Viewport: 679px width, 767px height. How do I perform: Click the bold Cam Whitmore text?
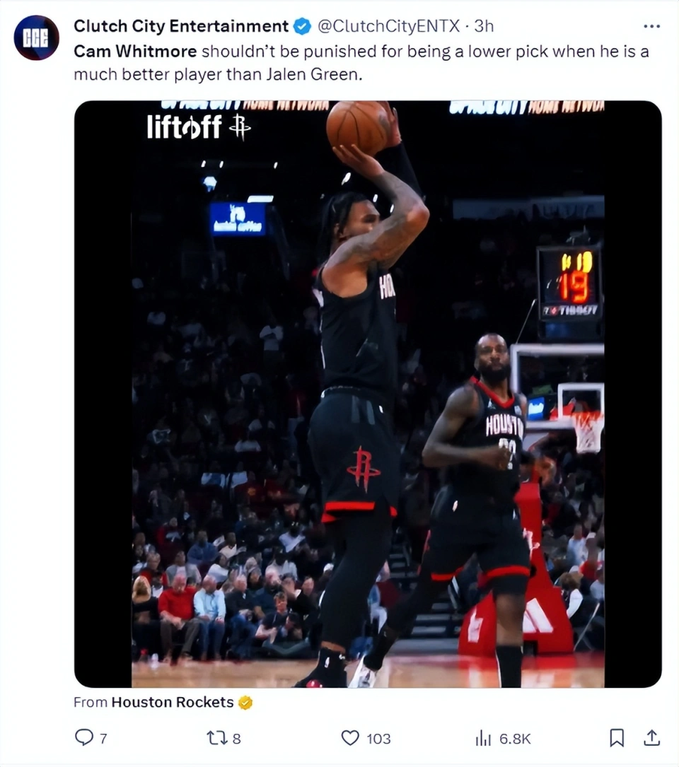coord(135,52)
